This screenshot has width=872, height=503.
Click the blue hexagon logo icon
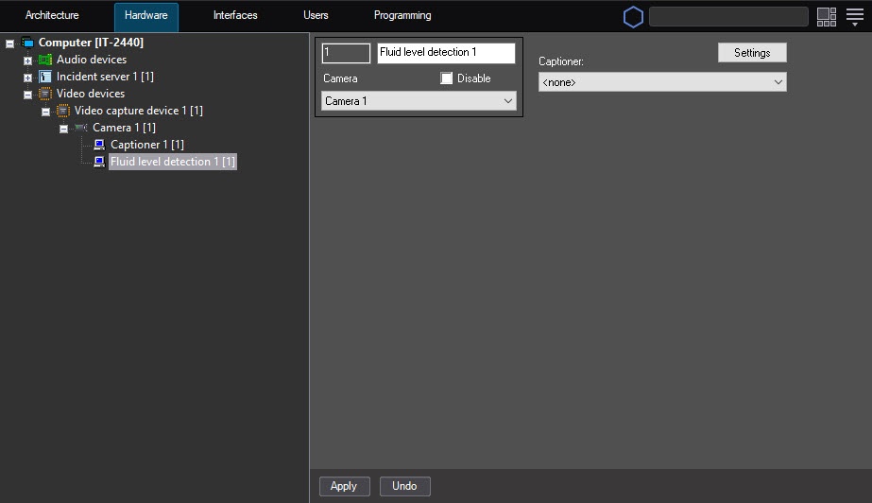coord(632,17)
